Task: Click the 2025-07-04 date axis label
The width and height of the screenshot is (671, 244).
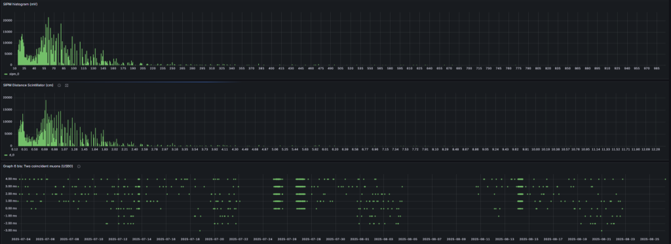Action: pos(20,239)
